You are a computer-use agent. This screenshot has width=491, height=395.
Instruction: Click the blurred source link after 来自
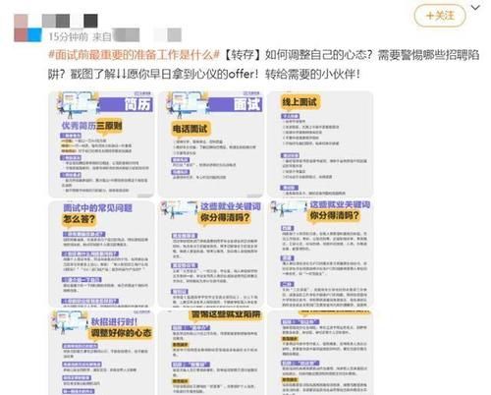click(x=147, y=35)
